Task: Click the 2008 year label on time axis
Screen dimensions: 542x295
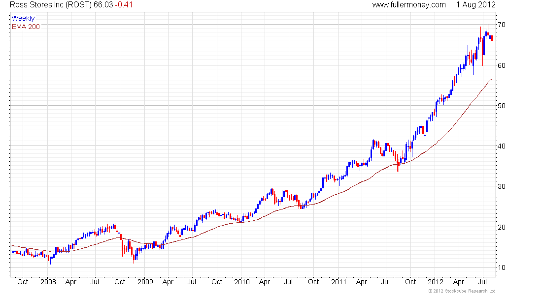Action: [x=48, y=282]
